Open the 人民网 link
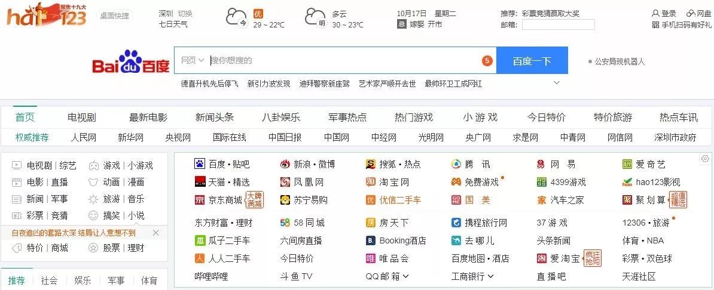Image resolution: width=714 pixels, height=290 pixels. click(83, 137)
